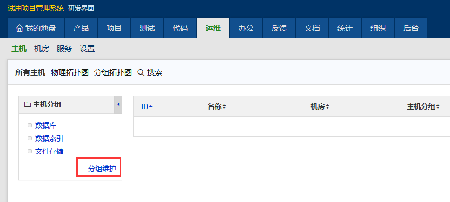Click the 搜索 magnifier icon
Viewport: 450px width, 202px height.
[x=141, y=72]
